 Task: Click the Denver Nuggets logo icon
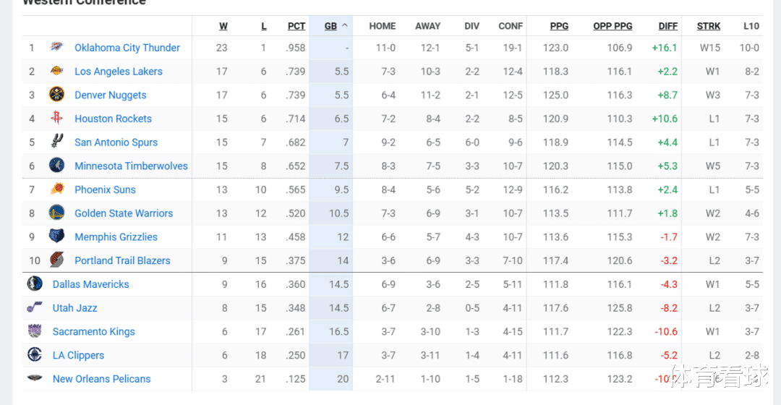click(56, 95)
